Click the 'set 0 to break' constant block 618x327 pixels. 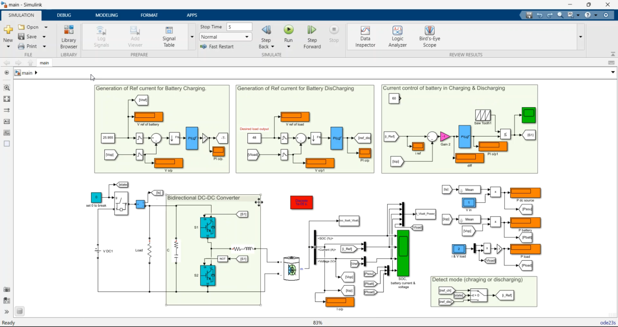[96, 197]
